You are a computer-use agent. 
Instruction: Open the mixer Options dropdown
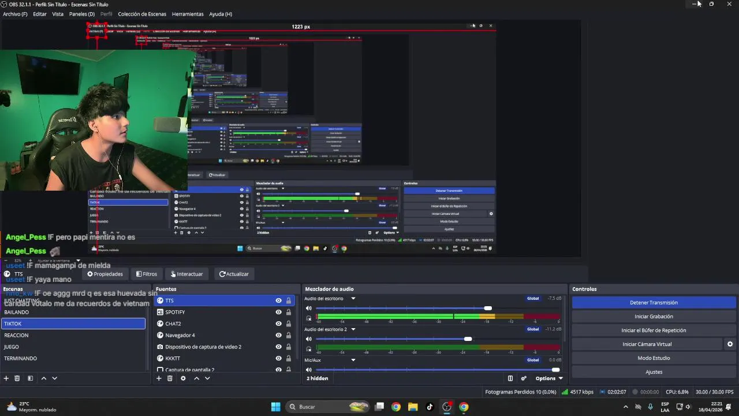pyautogui.click(x=549, y=378)
